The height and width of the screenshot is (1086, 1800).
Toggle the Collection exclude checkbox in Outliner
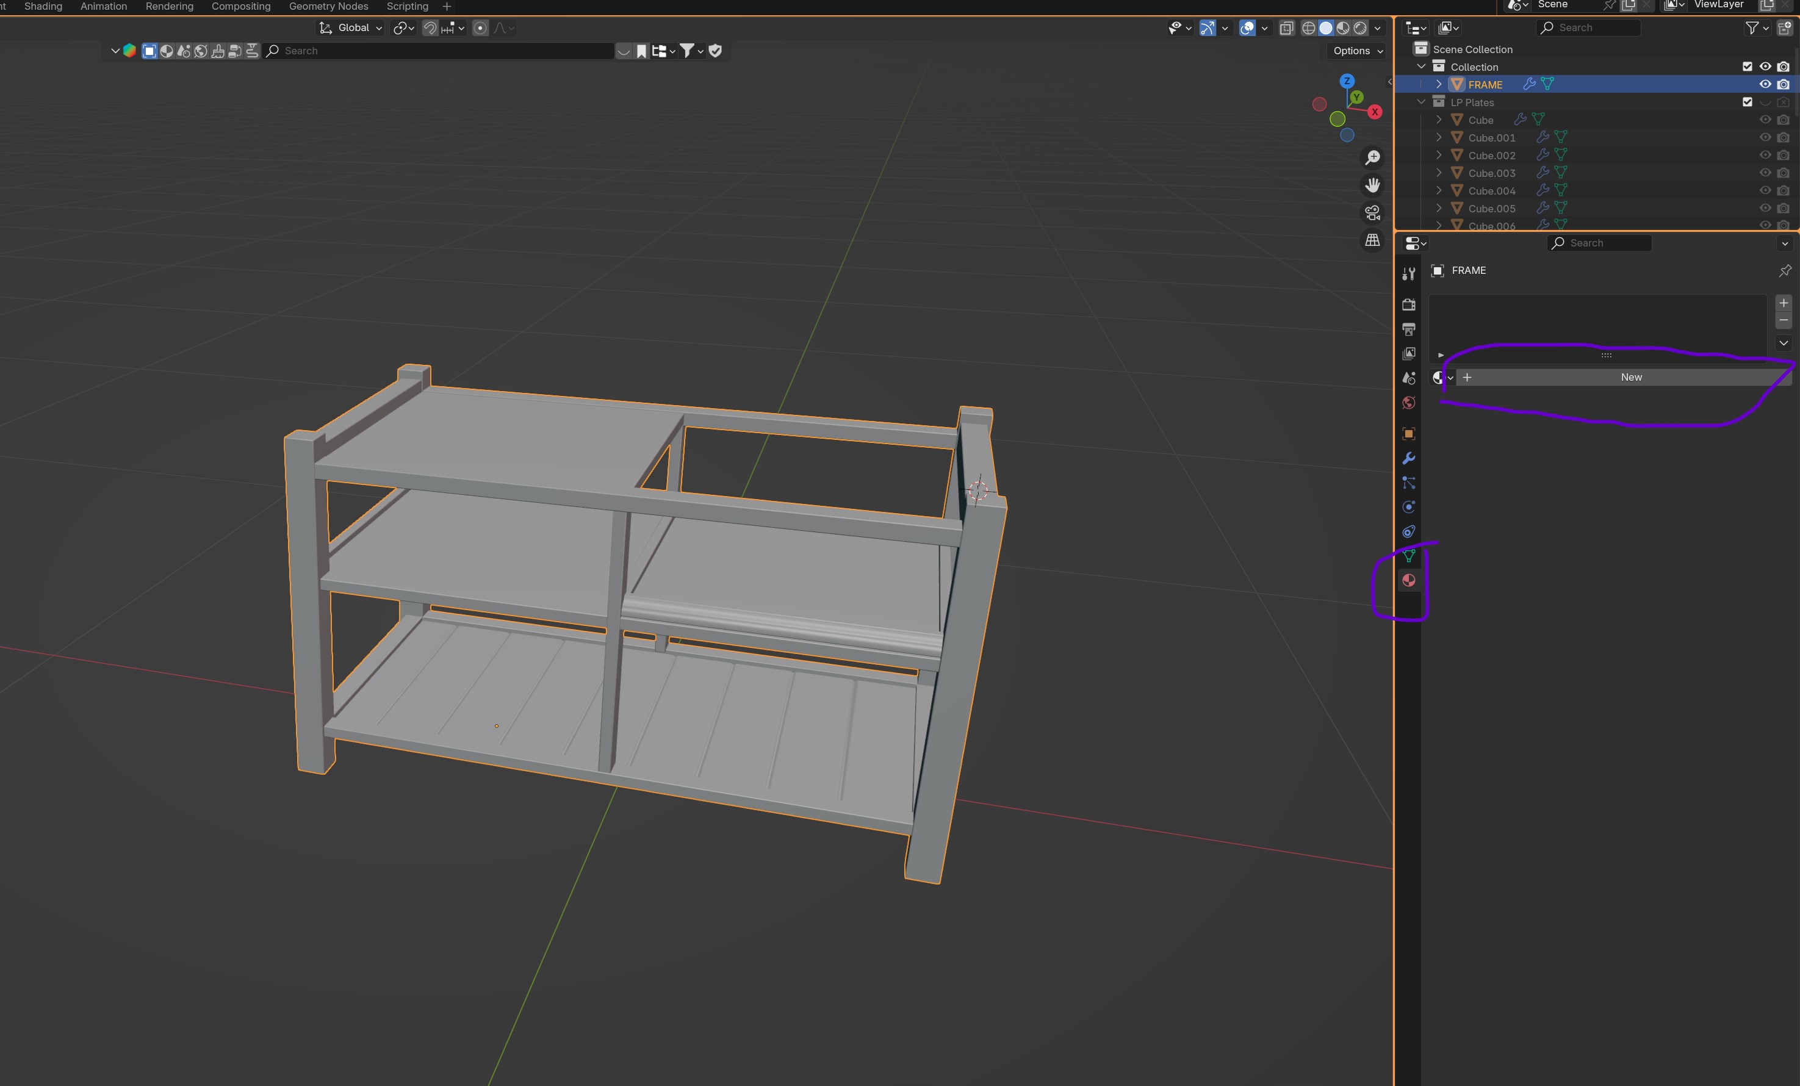point(1747,67)
